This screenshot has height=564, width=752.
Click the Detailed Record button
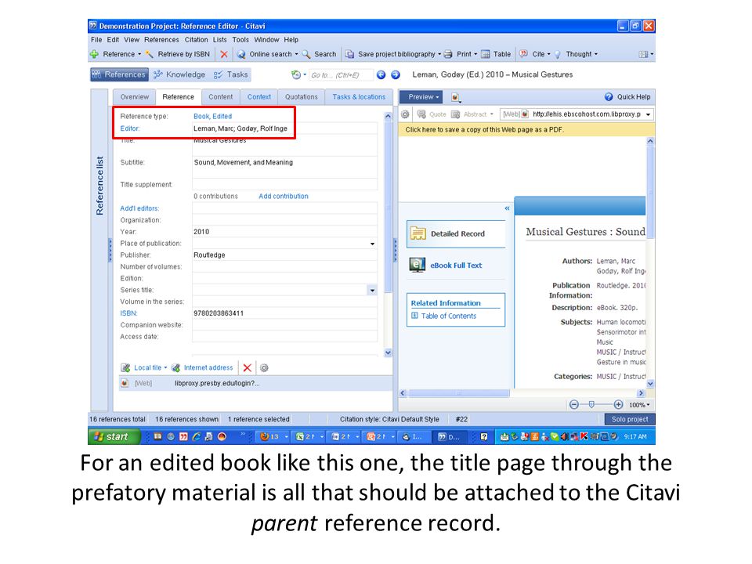456,234
